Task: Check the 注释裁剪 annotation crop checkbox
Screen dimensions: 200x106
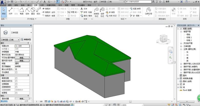Action: (x=16, y=84)
